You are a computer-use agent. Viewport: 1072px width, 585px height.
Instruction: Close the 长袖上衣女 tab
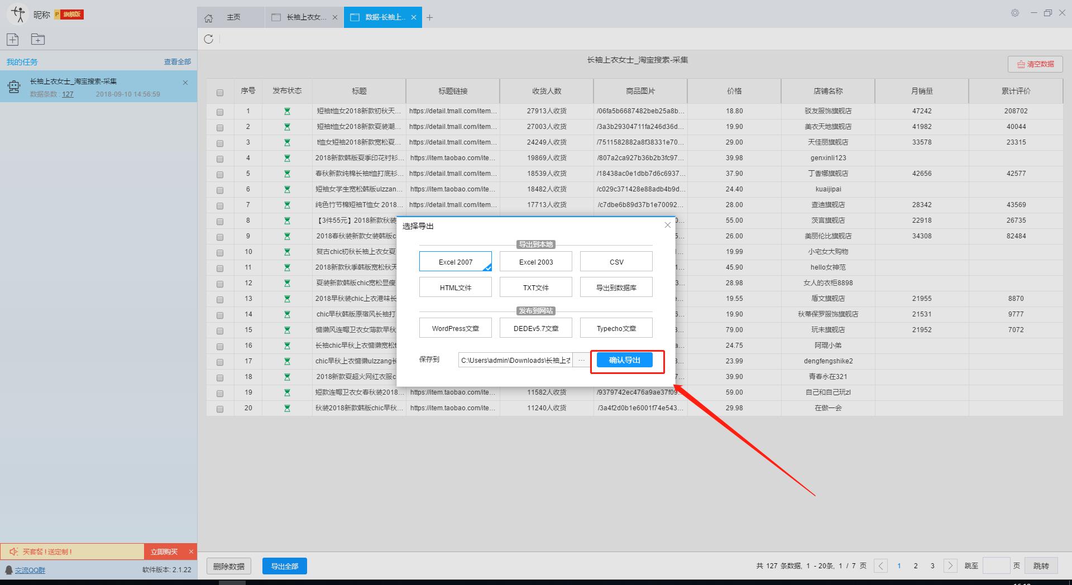(x=335, y=17)
